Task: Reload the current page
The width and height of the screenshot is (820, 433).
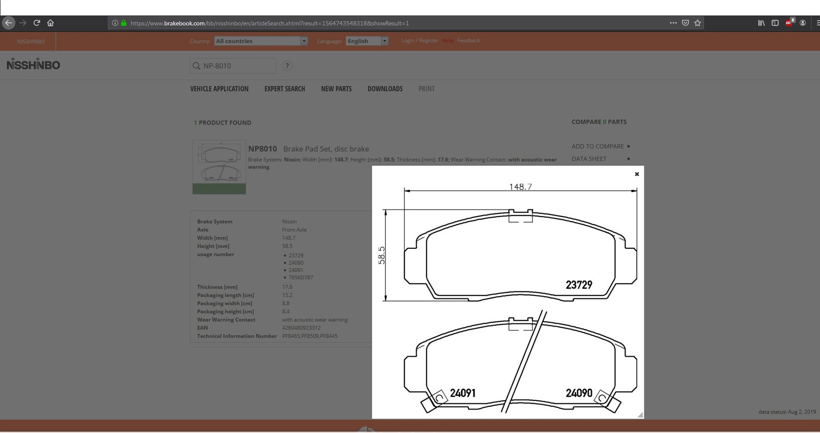Action: (x=37, y=23)
